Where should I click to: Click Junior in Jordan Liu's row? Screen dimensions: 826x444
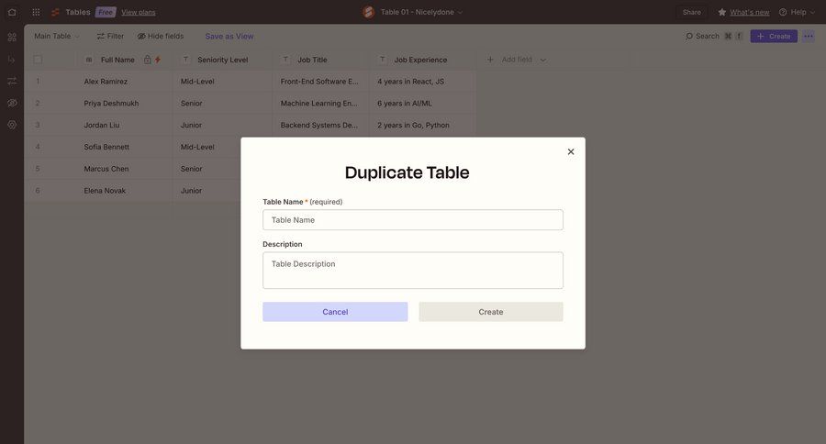223,126
